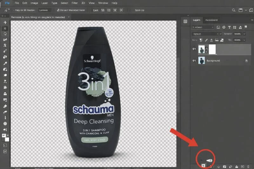
Task: Toggle lock image pixels brush icon
Action: click(x=206, y=40)
